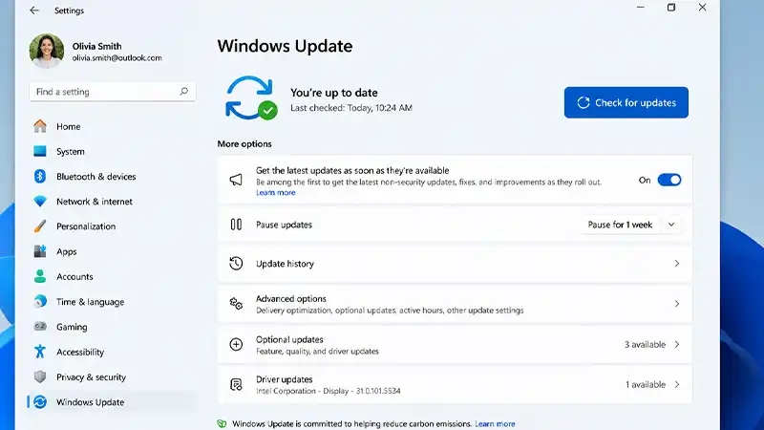This screenshot has height=430, width=764.
Task: Click the Pause updates icon
Action: click(x=236, y=225)
